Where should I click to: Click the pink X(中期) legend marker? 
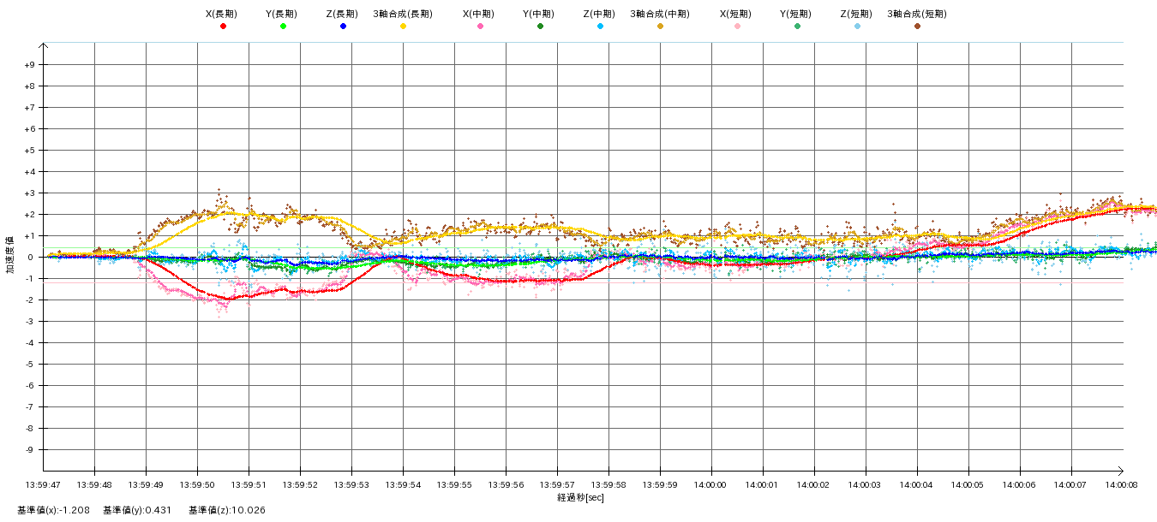click(x=480, y=27)
